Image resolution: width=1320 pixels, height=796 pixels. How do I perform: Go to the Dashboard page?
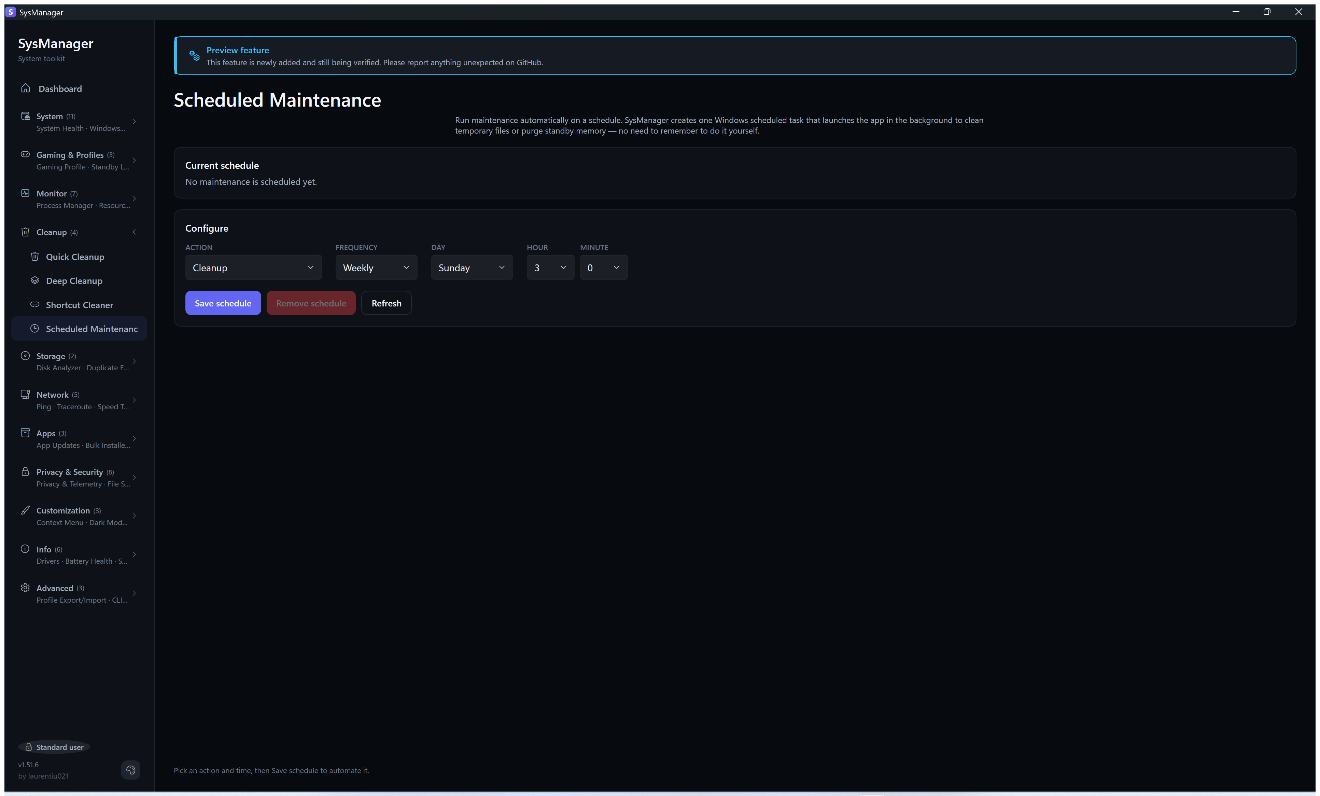[x=79, y=88]
